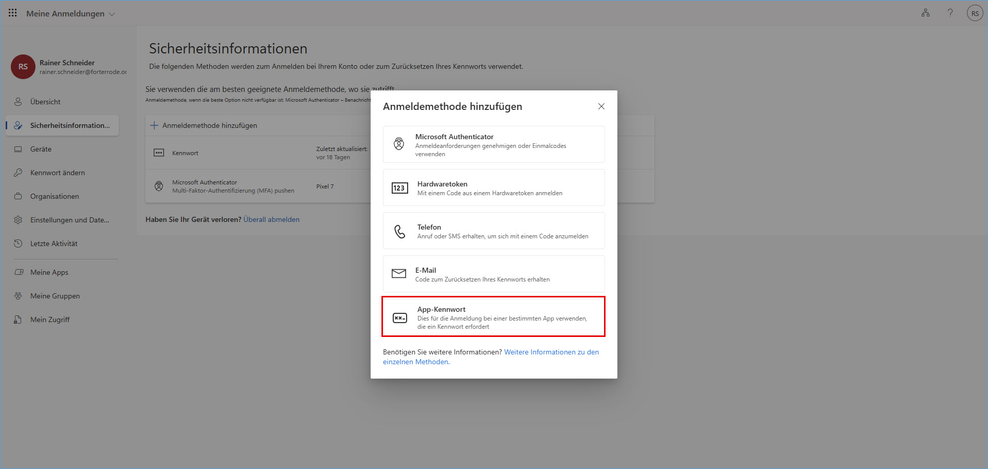
Task: Go to Geräte in the sidebar
Action: pos(62,149)
